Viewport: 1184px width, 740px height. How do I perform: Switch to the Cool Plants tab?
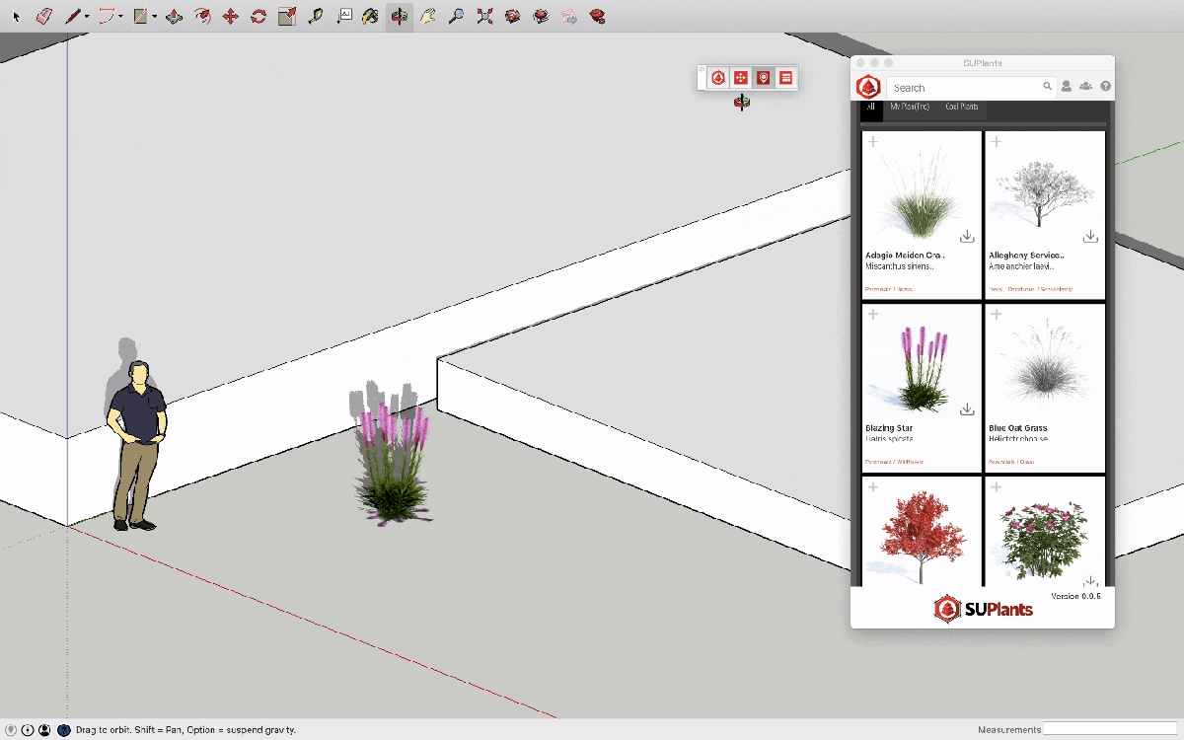coord(962,107)
